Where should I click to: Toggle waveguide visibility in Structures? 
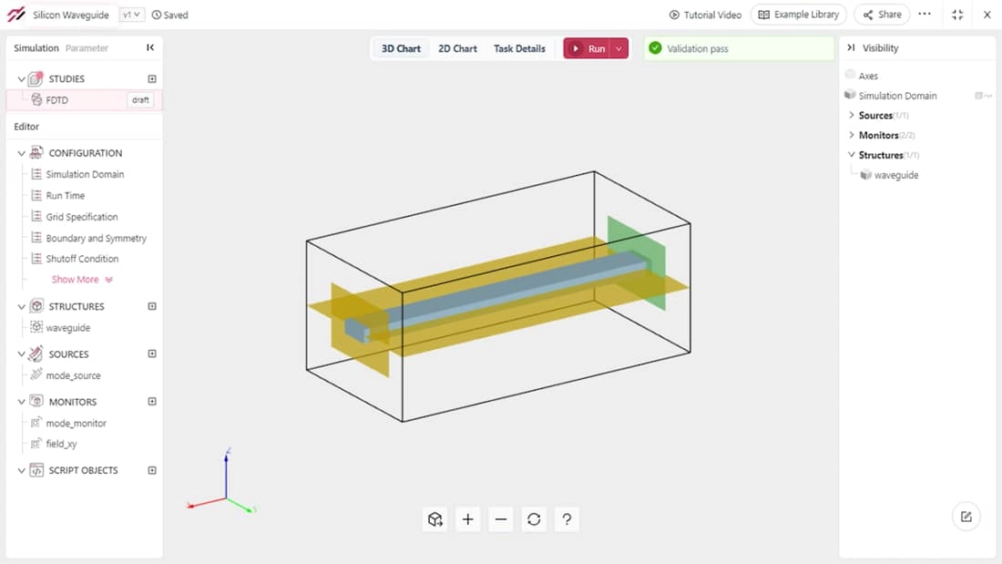pos(866,175)
